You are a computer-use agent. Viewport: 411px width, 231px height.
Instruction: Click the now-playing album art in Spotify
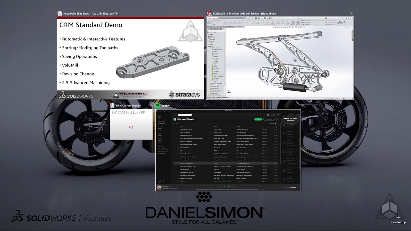[159, 187]
